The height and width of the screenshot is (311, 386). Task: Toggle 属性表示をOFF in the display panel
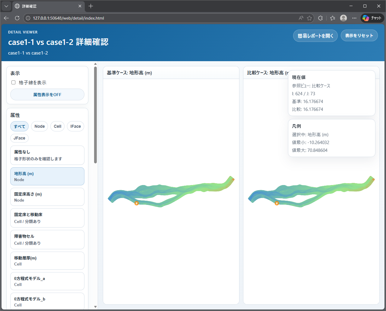(47, 94)
